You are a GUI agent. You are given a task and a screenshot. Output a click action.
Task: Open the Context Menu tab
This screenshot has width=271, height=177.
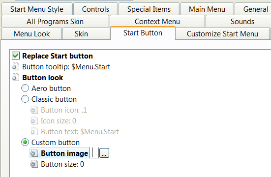coord(157,22)
